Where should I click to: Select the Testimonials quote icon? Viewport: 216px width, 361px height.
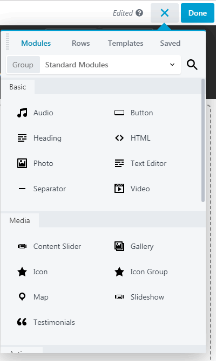[x=22, y=322]
